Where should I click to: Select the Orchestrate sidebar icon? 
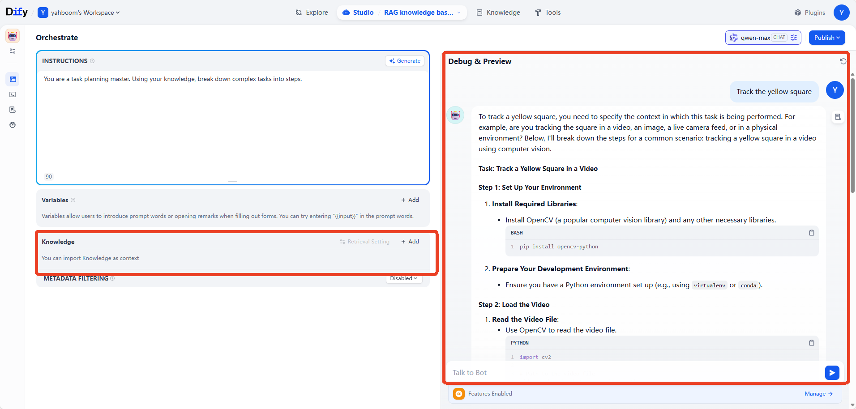pyautogui.click(x=13, y=79)
